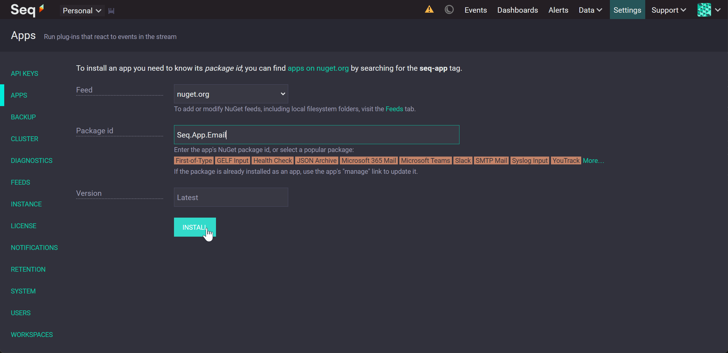Select the Slack package tag
The image size is (728, 353).
[463, 160]
